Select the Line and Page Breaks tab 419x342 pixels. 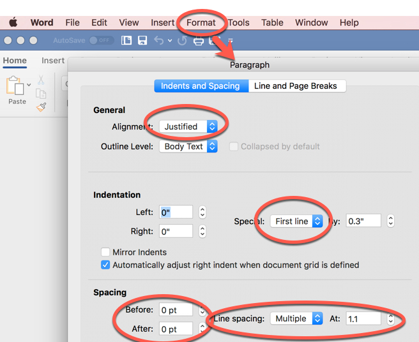coord(297,86)
